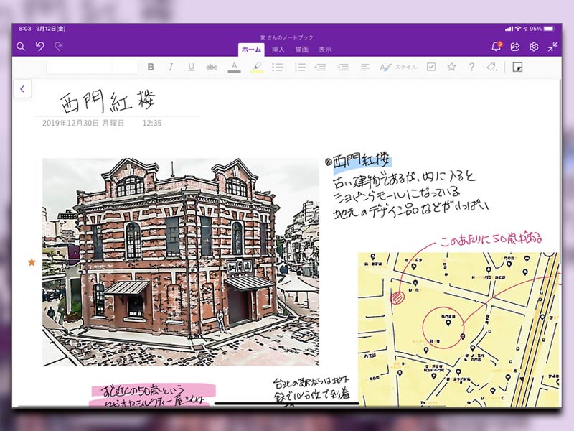This screenshot has width=574, height=431.
Task: Switch to the 描画 drawing tab
Action: click(x=302, y=51)
